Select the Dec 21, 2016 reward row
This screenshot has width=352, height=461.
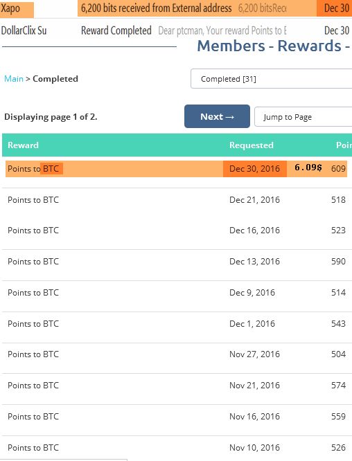coord(177,200)
